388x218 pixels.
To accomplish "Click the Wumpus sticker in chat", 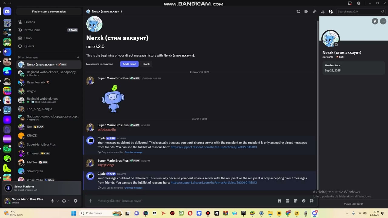I will 113,99.
